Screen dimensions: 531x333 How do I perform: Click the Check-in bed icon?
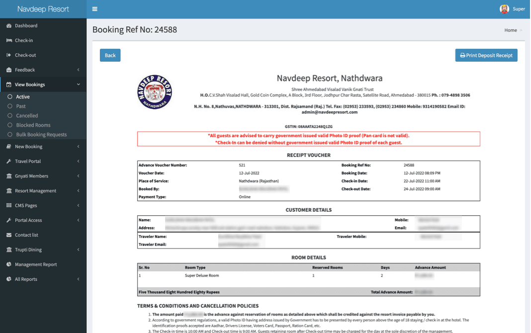coord(9,40)
